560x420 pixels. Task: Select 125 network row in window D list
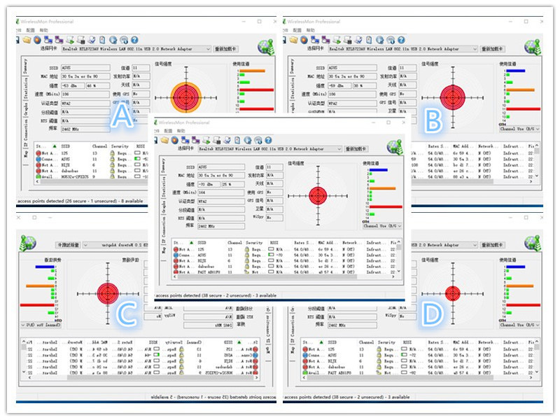tap(419, 349)
